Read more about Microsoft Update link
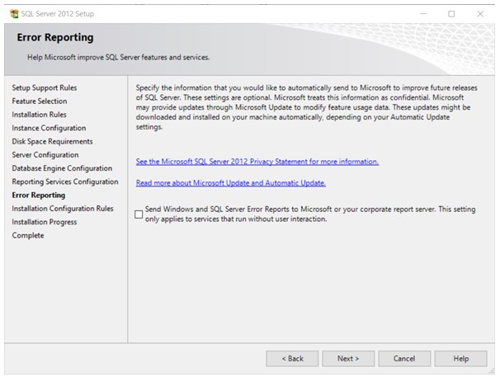 [230, 183]
